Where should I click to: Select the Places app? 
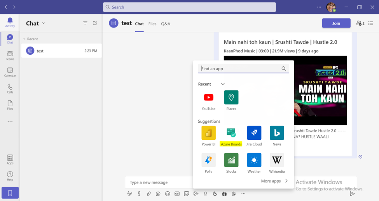(x=231, y=100)
